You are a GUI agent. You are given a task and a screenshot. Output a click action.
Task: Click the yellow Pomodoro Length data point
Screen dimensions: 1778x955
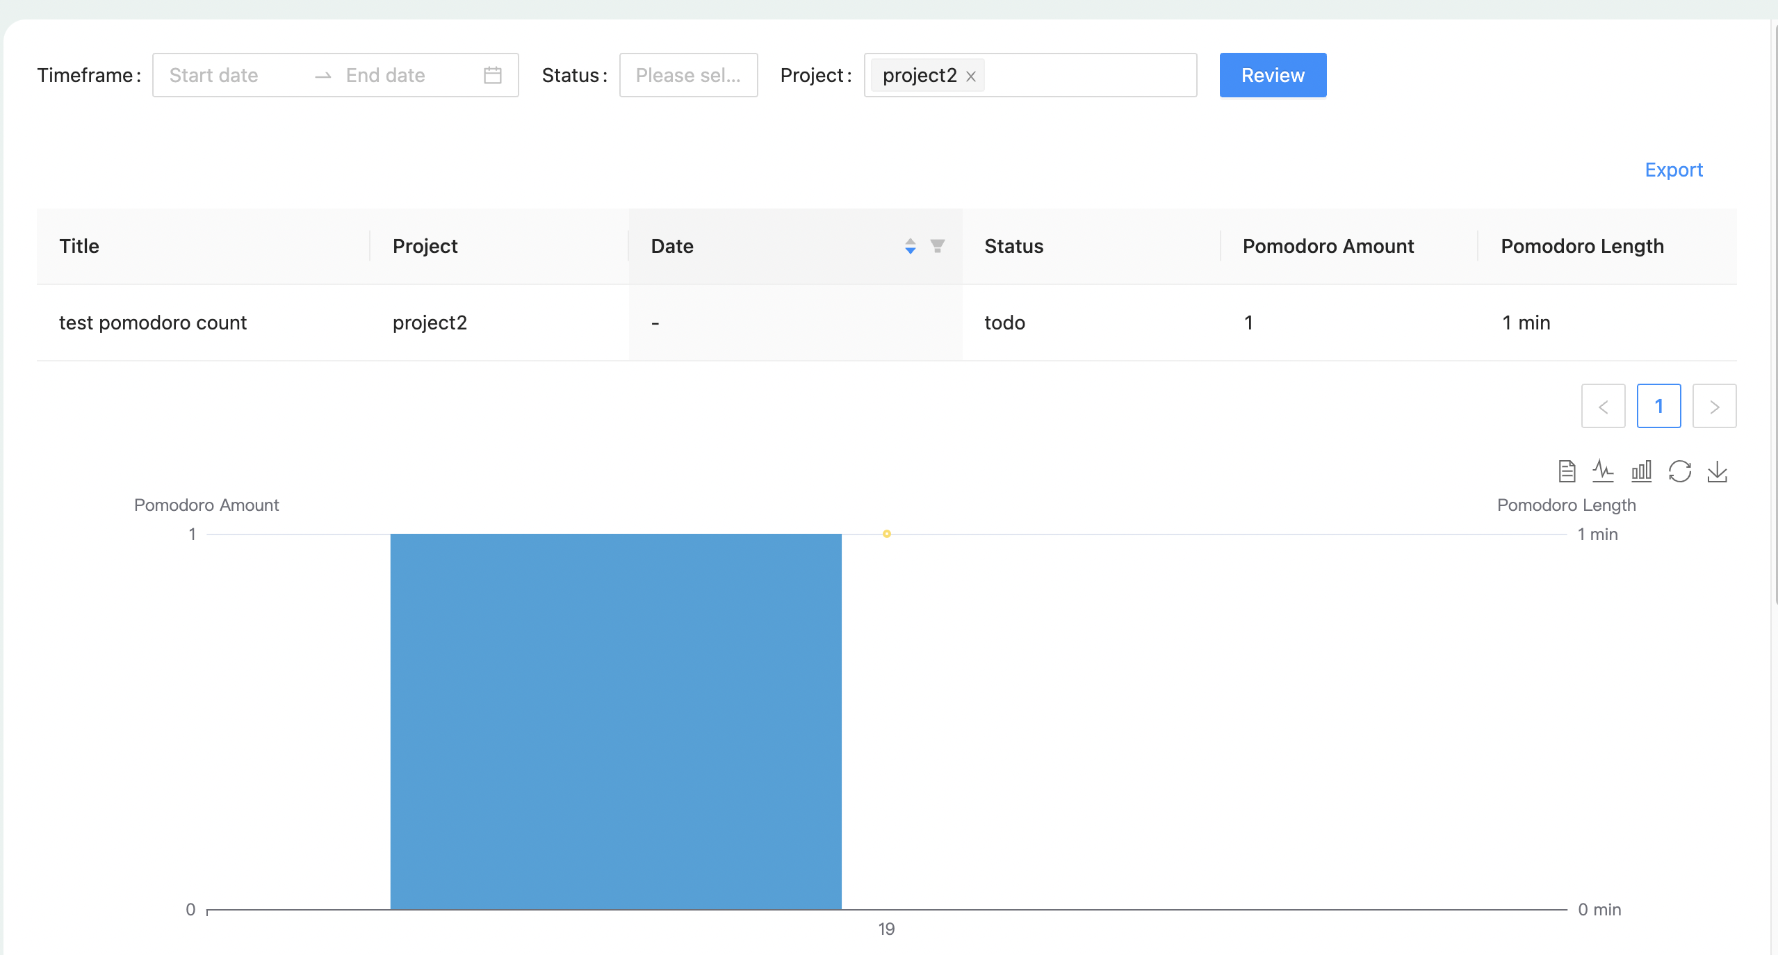[886, 534]
